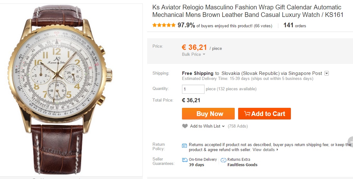Expand the View details arrow

277,150
